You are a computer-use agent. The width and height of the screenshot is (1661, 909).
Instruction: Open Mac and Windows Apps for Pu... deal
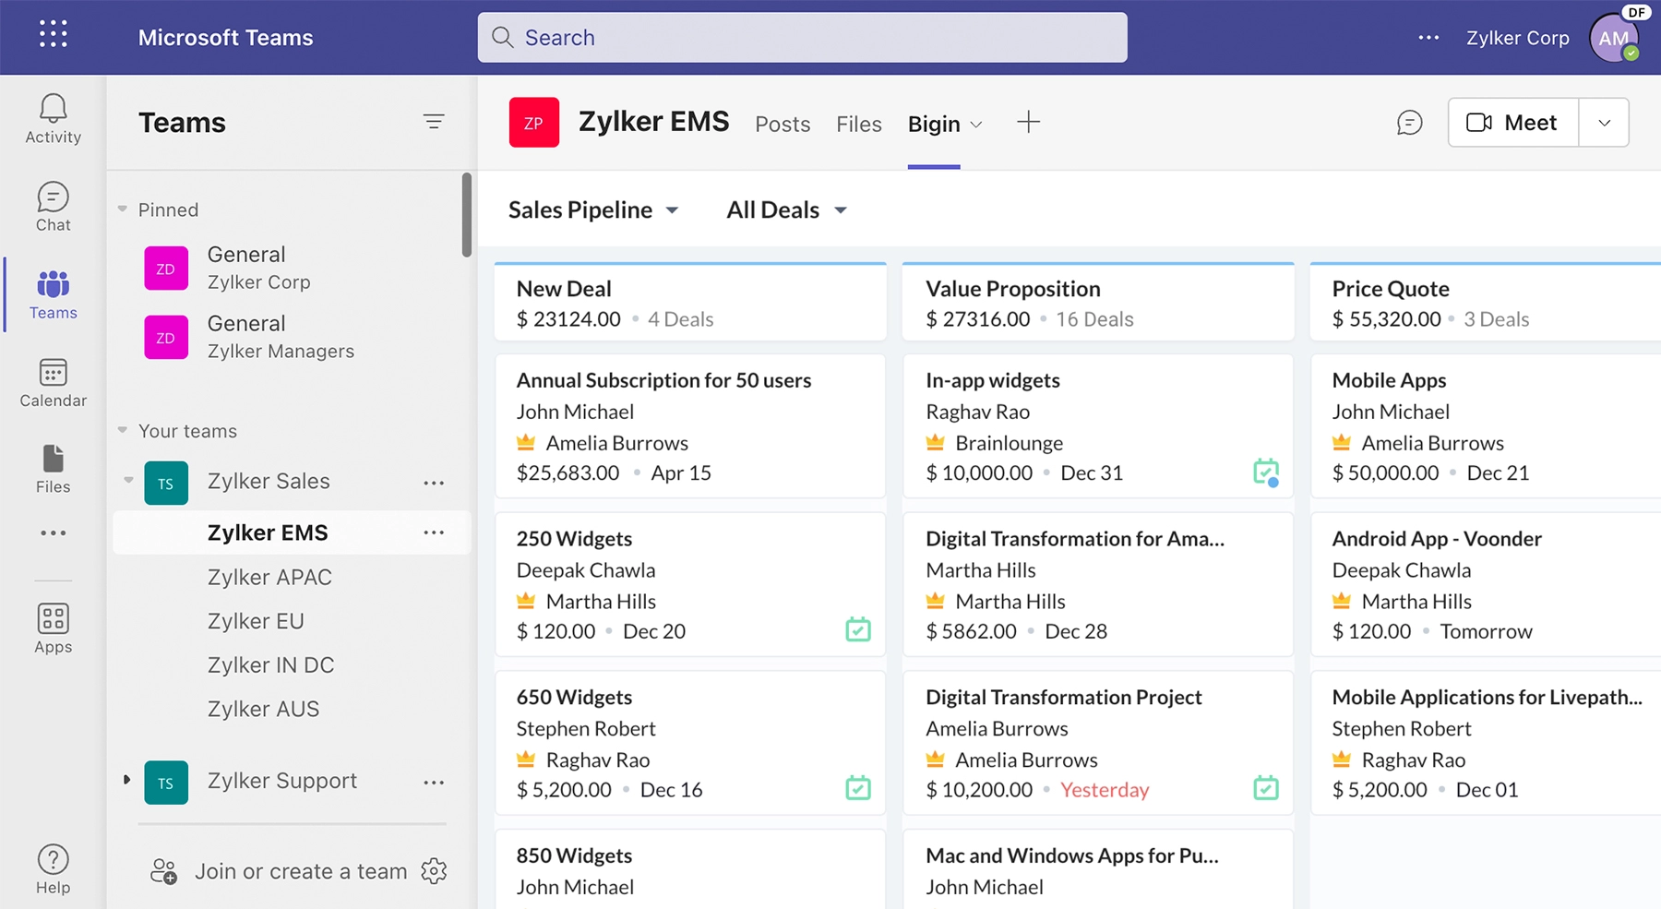pos(1098,869)
